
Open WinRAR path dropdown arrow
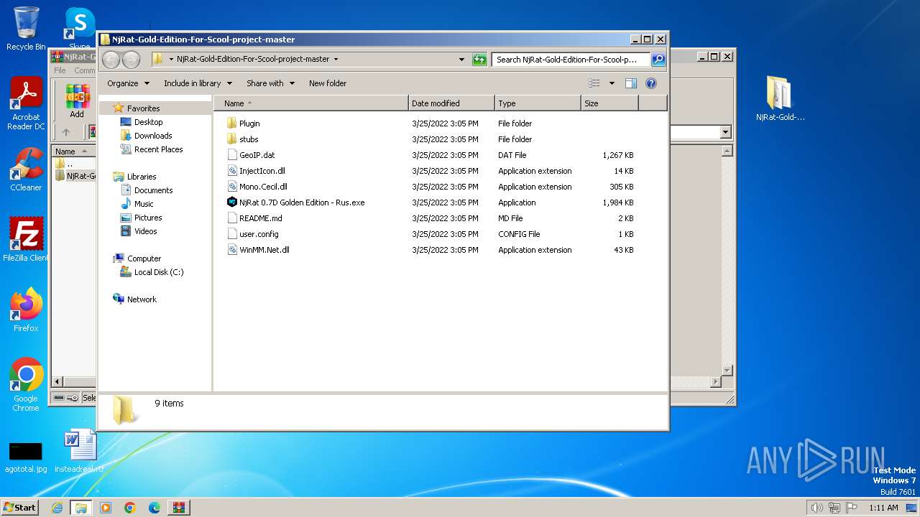(x=725, y=132)
